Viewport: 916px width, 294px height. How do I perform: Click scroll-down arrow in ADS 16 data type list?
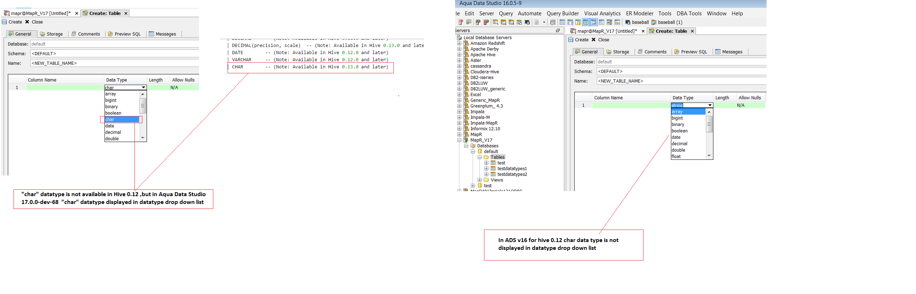(x=709, y=156)
